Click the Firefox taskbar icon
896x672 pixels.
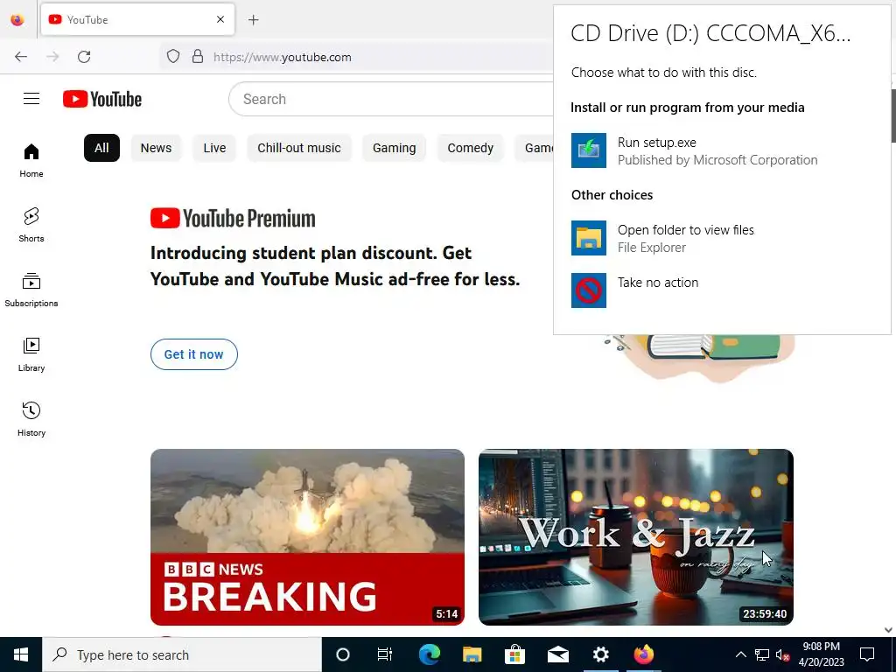(643, 654)
